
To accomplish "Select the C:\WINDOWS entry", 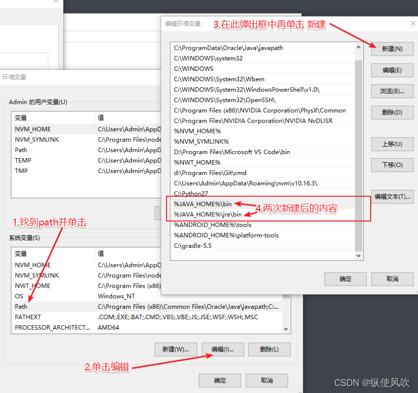I will pyautogui.click(x=263, y=68).
